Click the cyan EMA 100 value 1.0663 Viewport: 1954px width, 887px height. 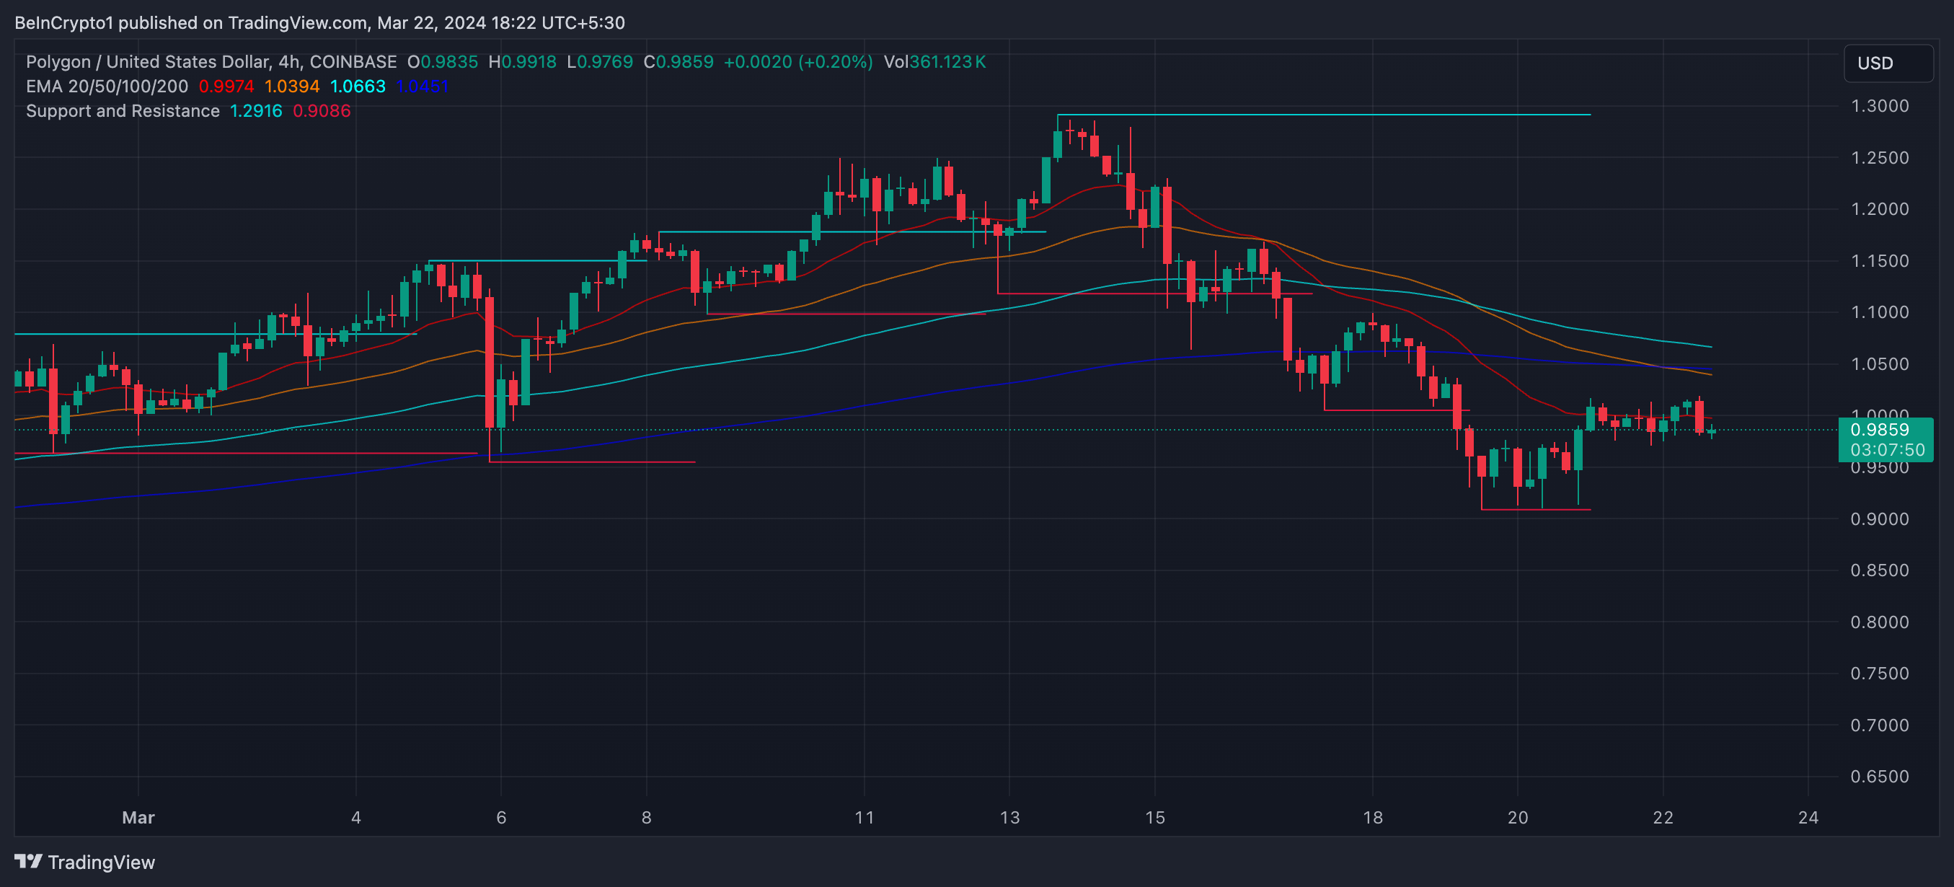click(358, 87)
